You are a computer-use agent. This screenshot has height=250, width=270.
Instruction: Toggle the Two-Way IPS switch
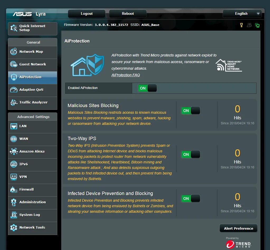tap(191, 154)
